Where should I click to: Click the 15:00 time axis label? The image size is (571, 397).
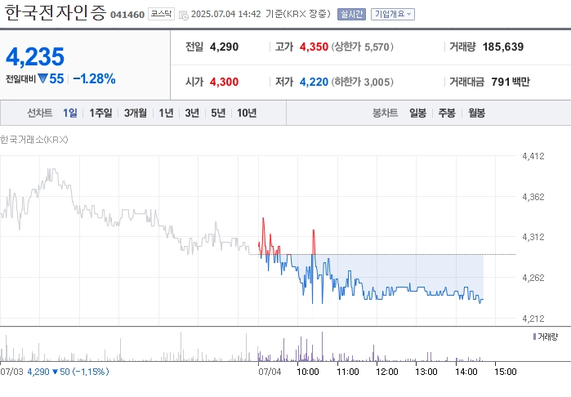click(x=506, y=372)
